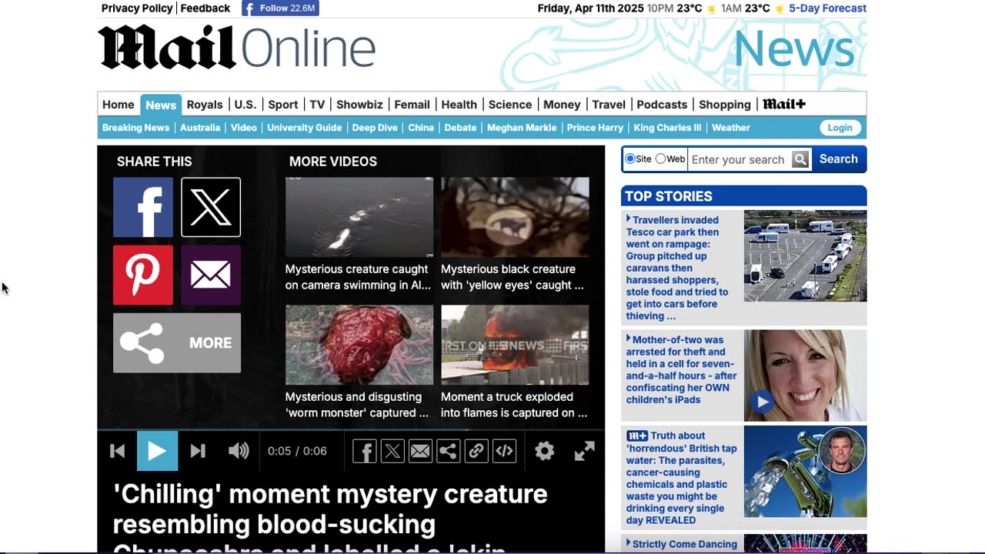Open Australia submenu link
This screenshot has height=554, width=985.
(200, 128)
